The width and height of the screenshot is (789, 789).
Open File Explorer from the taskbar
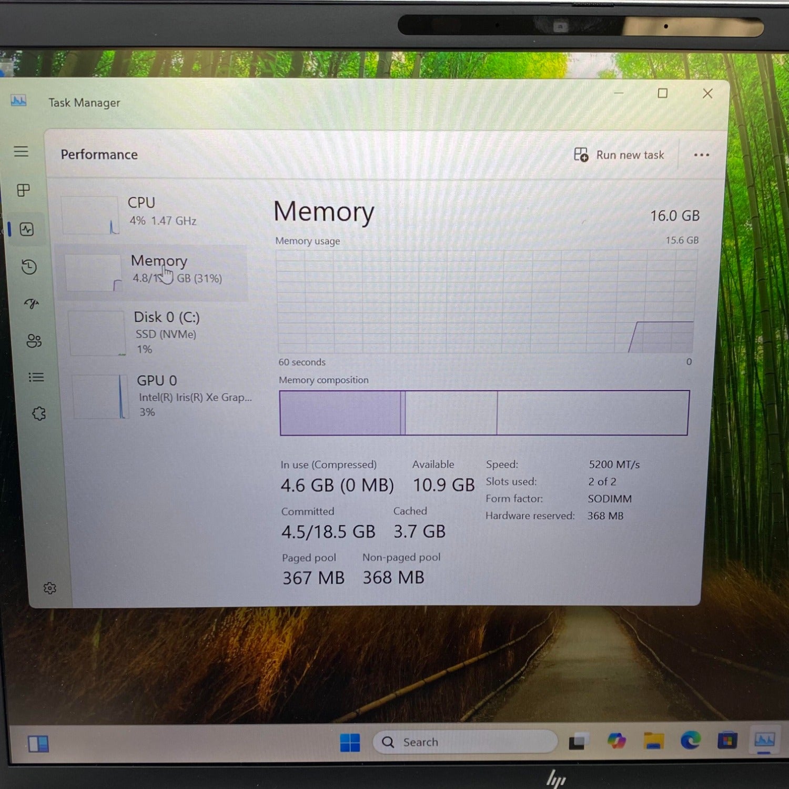(x=653, y=741)
